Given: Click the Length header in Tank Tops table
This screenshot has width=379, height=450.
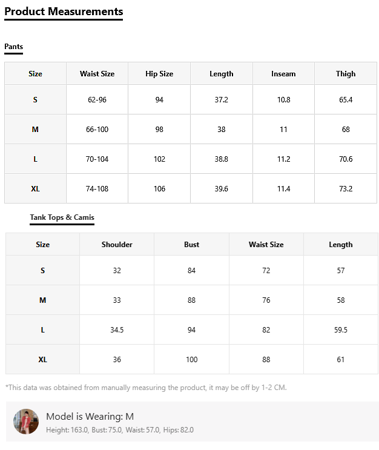Looking at the screenshot, I should tap(340, 245).
